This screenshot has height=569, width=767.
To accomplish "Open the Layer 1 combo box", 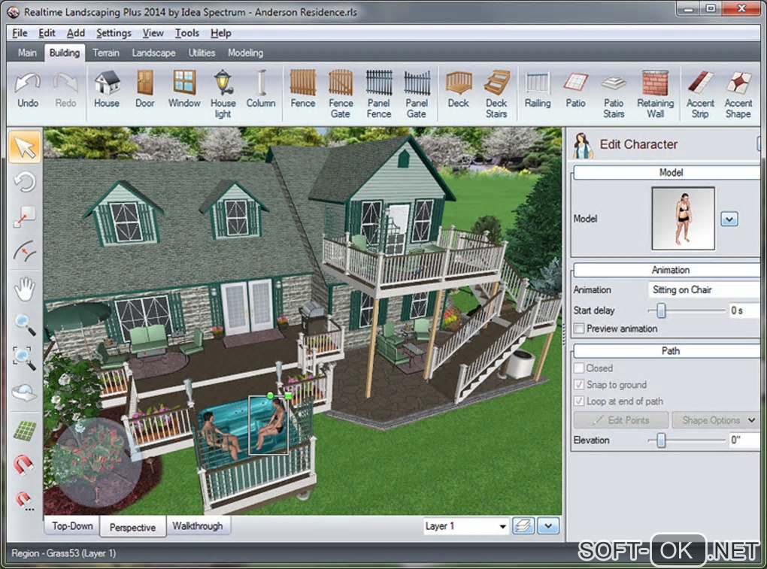I will 465,526.
